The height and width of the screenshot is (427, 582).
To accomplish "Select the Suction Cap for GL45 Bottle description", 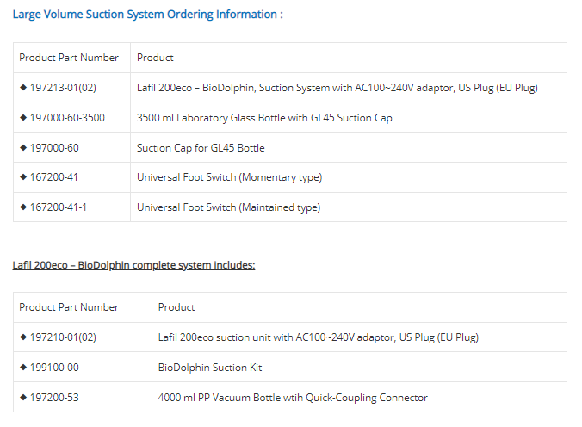I will (201, 148).
